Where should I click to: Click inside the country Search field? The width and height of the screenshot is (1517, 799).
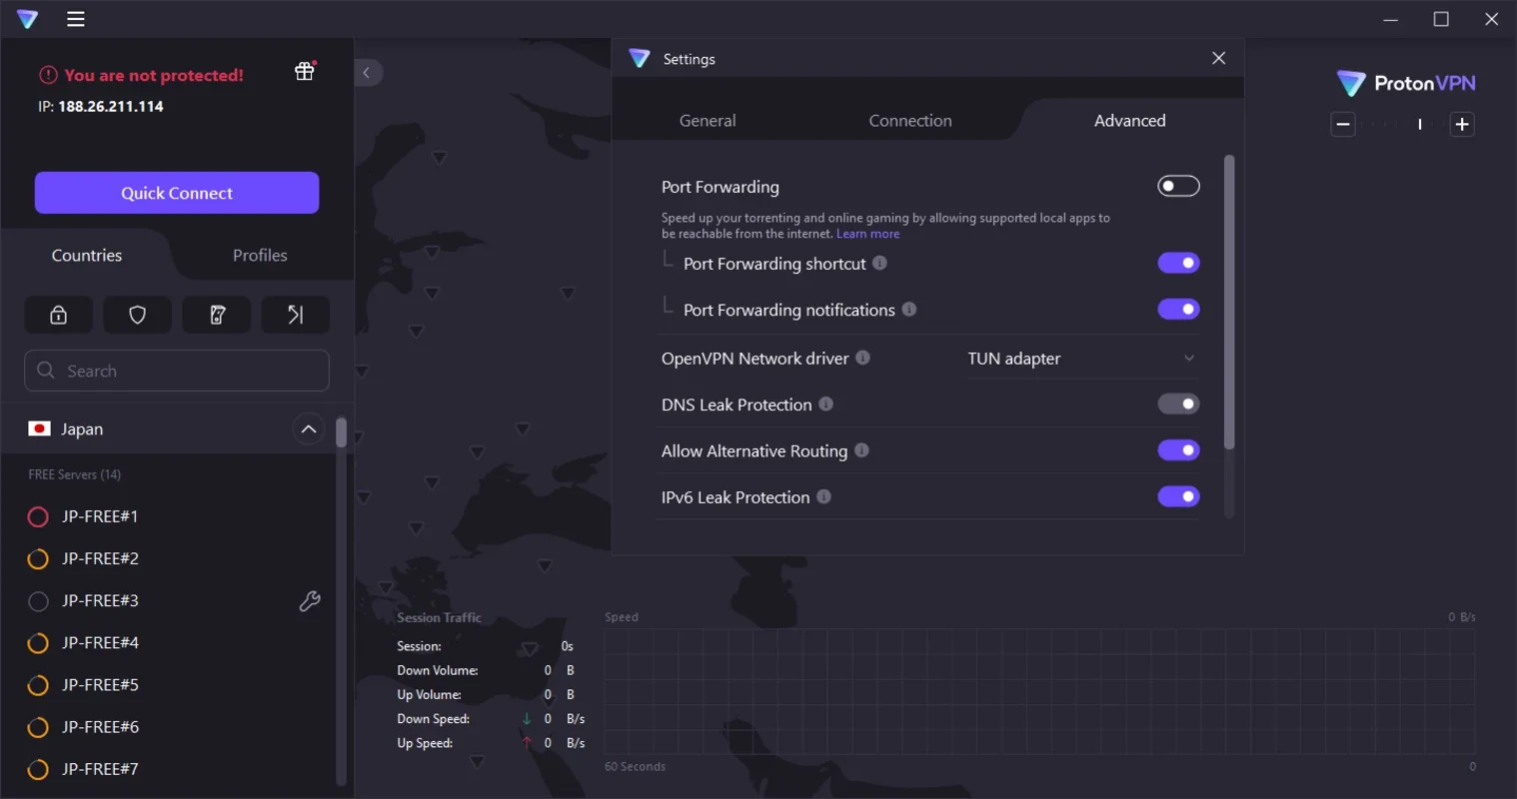coord(176,370)
